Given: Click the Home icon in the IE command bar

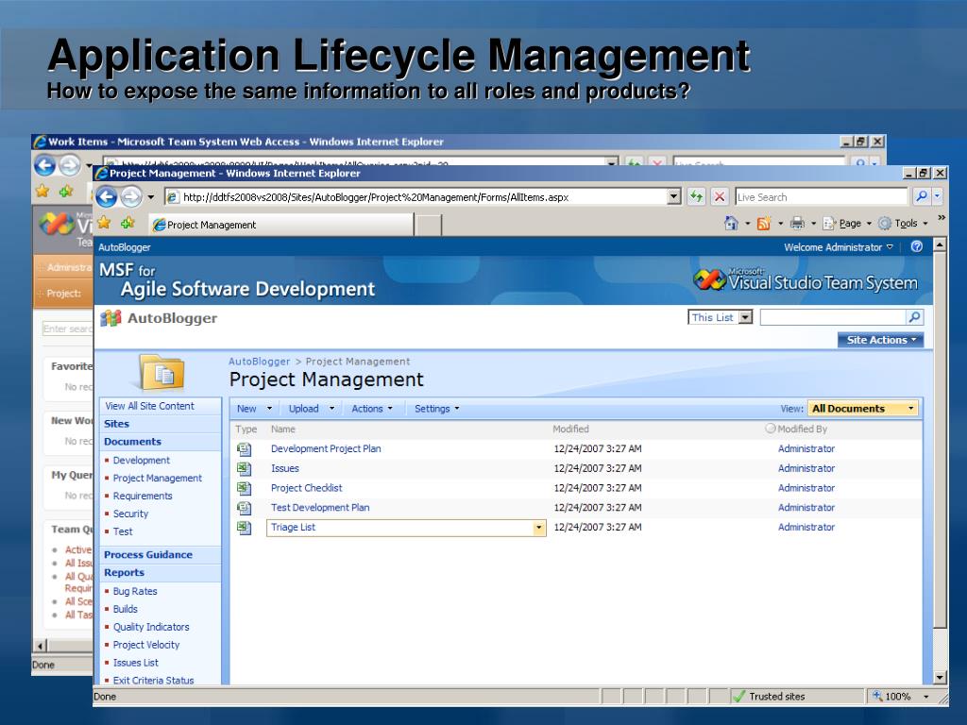Looking at the screenshot, I should [x=732, y=223].
